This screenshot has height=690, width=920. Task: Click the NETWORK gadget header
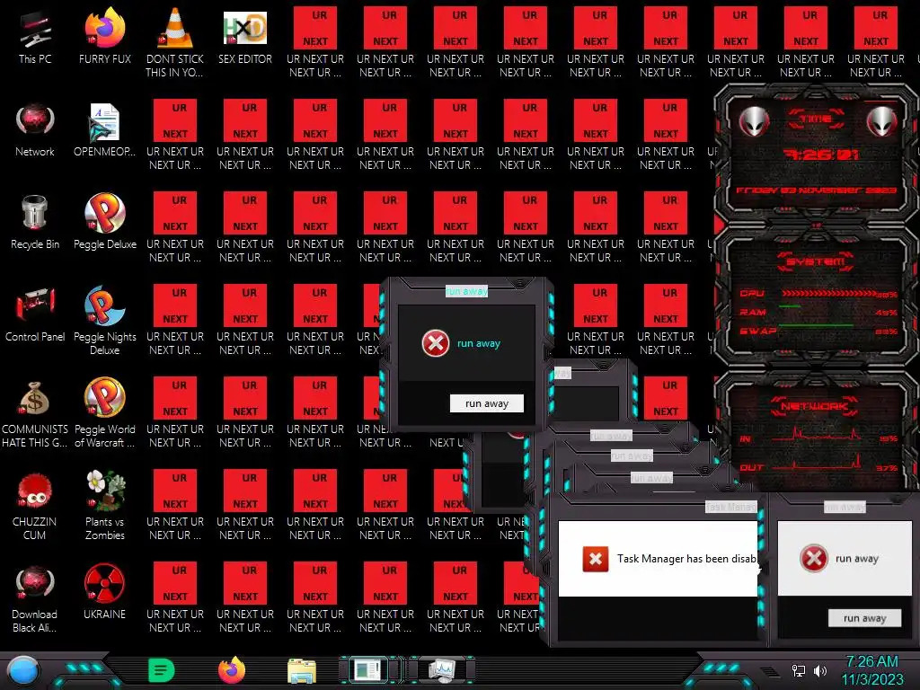click(814, 406)
